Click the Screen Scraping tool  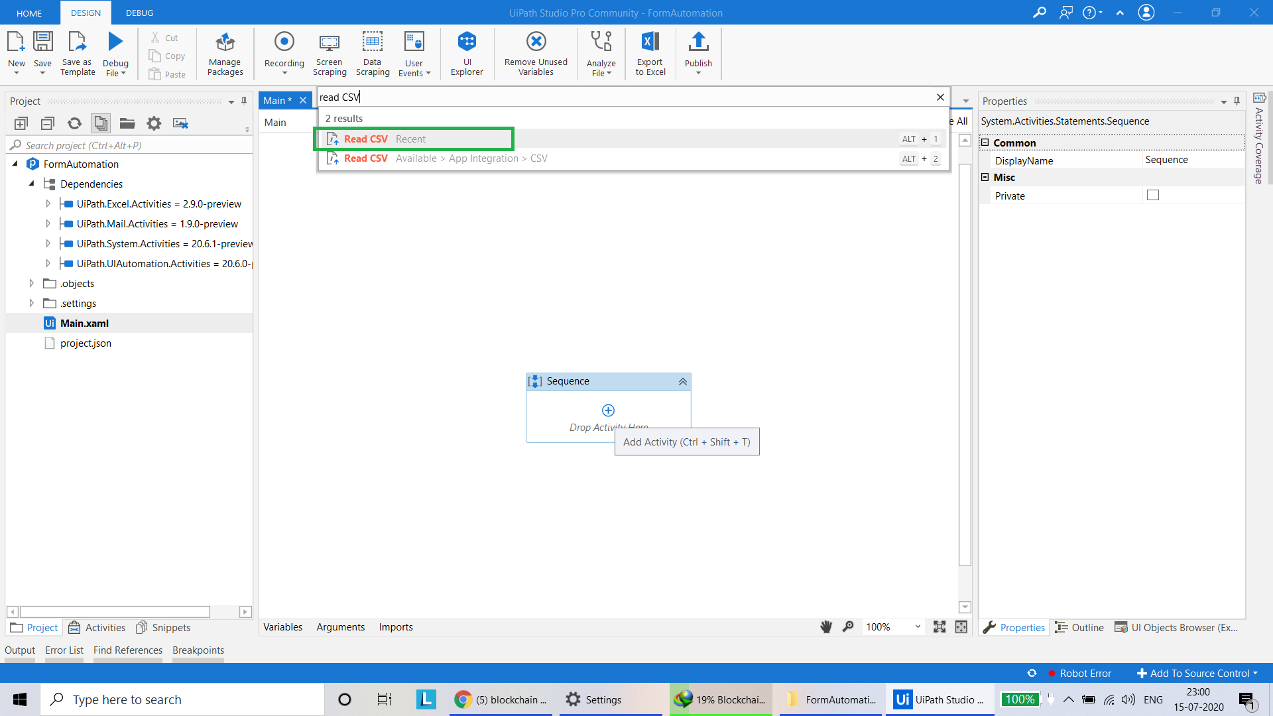[330, 53]
